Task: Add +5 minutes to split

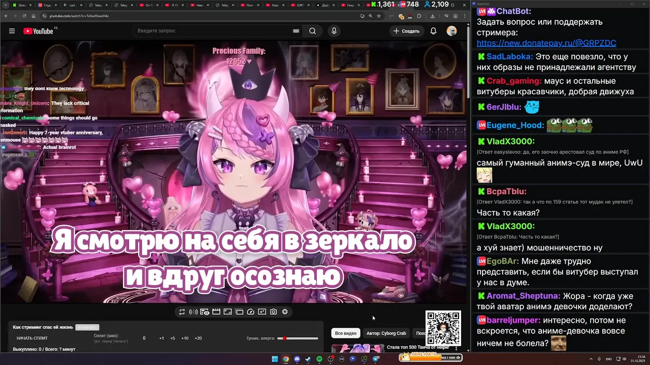Action: click(x=173, y=338)
